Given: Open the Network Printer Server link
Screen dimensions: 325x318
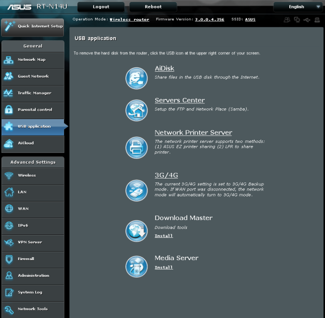Looking at the screenshot, I should pyautogui.click(x=193, y=133).
